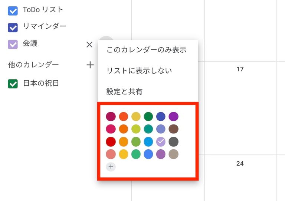Toggle the リマインダー checkbox
This screenshot has height=201, width=285.
tap(13, 27)
